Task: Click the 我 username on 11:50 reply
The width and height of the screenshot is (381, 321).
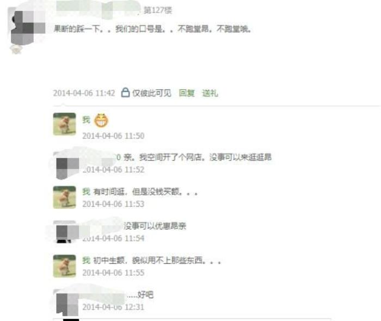Action: [x=86, y=120]
